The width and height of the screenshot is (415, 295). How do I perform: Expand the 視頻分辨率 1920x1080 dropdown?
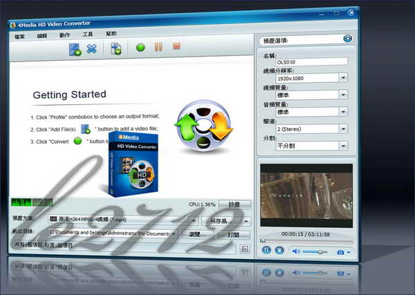(343, 77)
